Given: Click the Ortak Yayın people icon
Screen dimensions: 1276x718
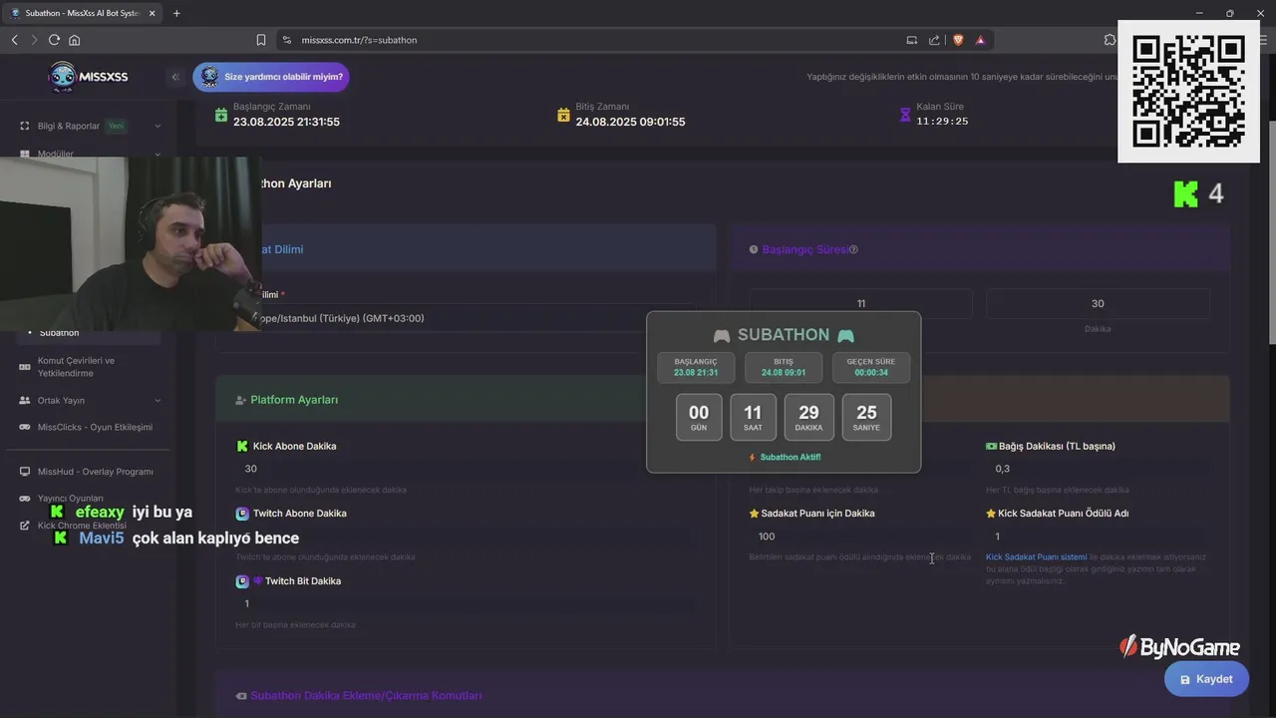Looking at the screenshot, I should [26, 400].
